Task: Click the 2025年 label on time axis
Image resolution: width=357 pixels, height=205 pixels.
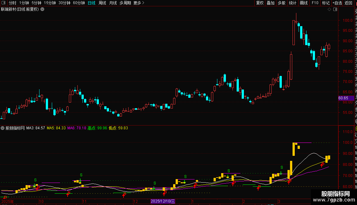Action: pyautogui.click(x=8, y=201)
